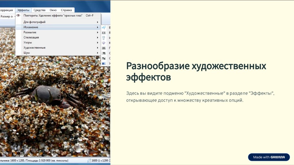Click the diamond crystal icon in the submenu
Image resolution: width=294 pixels, height=165 pixels.
click(x=104, y=43)
